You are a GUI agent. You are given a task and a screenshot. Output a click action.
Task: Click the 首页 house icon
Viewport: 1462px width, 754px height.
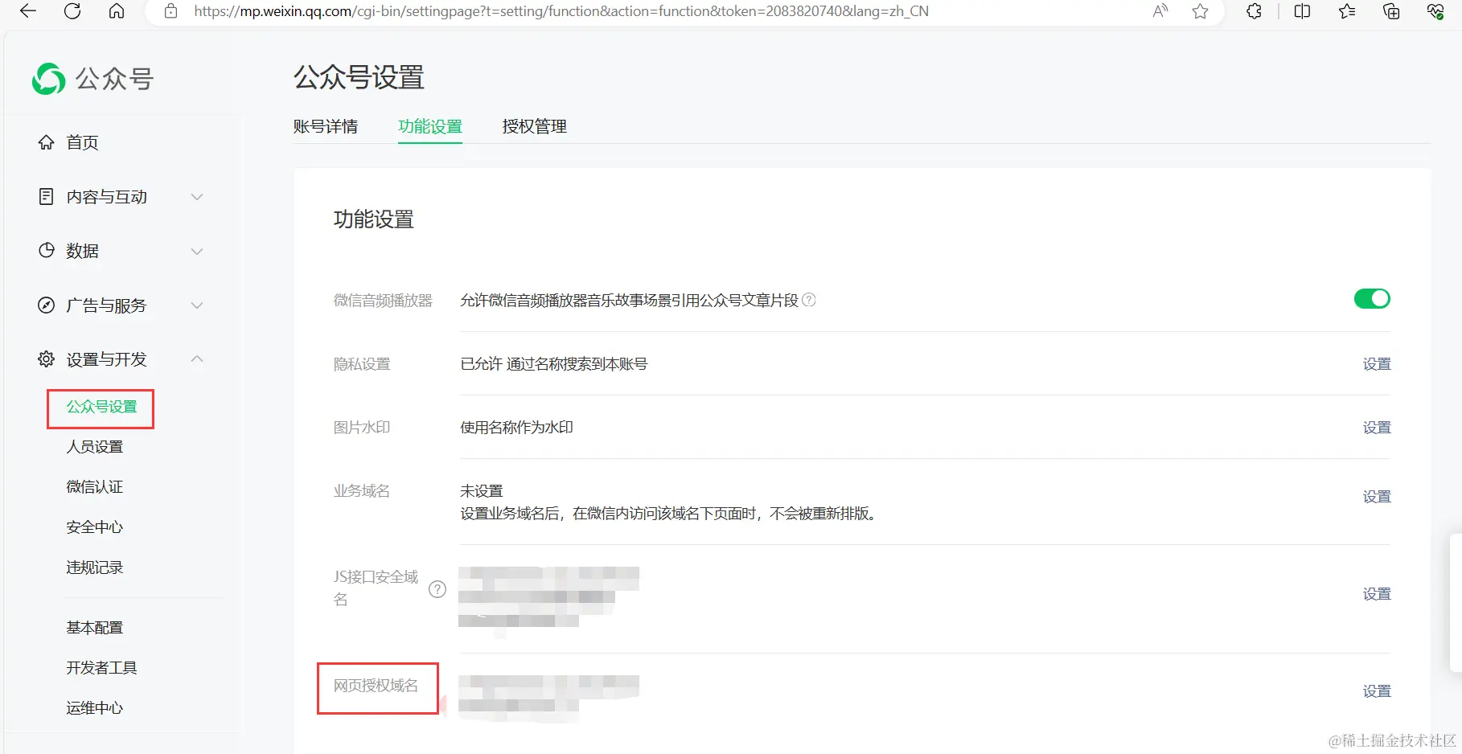[x=47, y=142]
